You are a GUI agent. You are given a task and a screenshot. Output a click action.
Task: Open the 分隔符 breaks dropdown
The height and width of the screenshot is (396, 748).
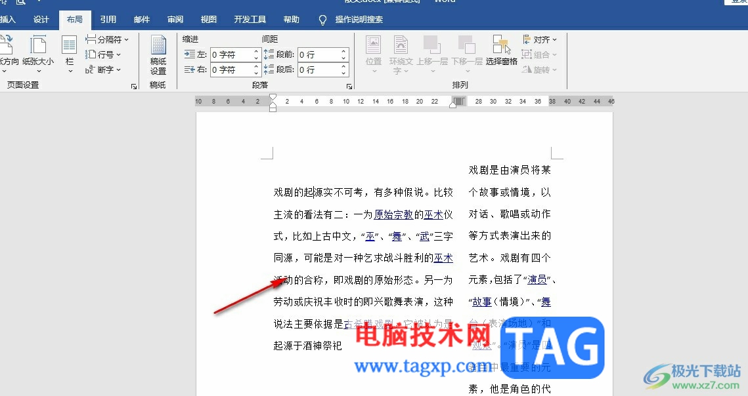[x=107, y=39]
